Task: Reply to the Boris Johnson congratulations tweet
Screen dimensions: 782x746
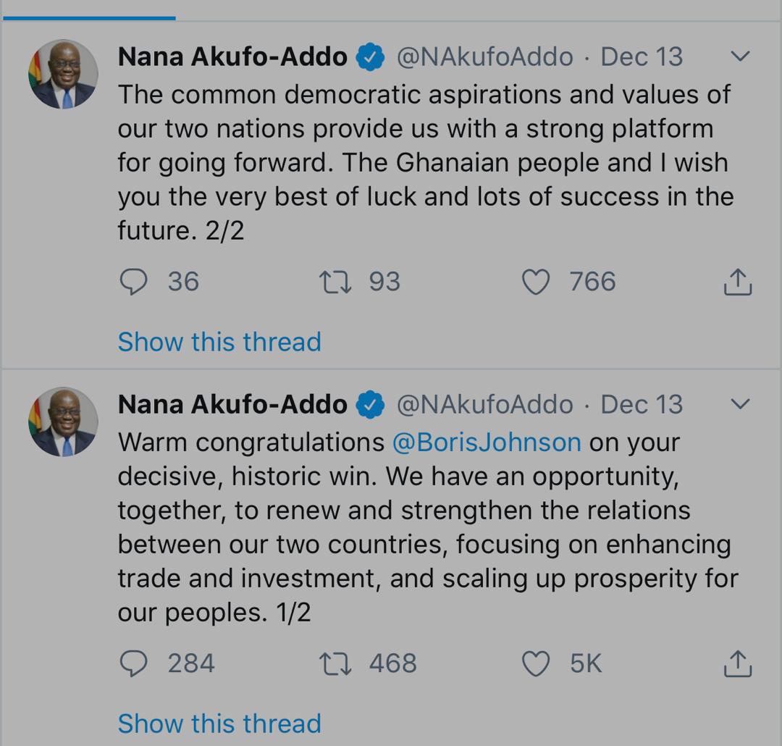Action: pos(134,663)
